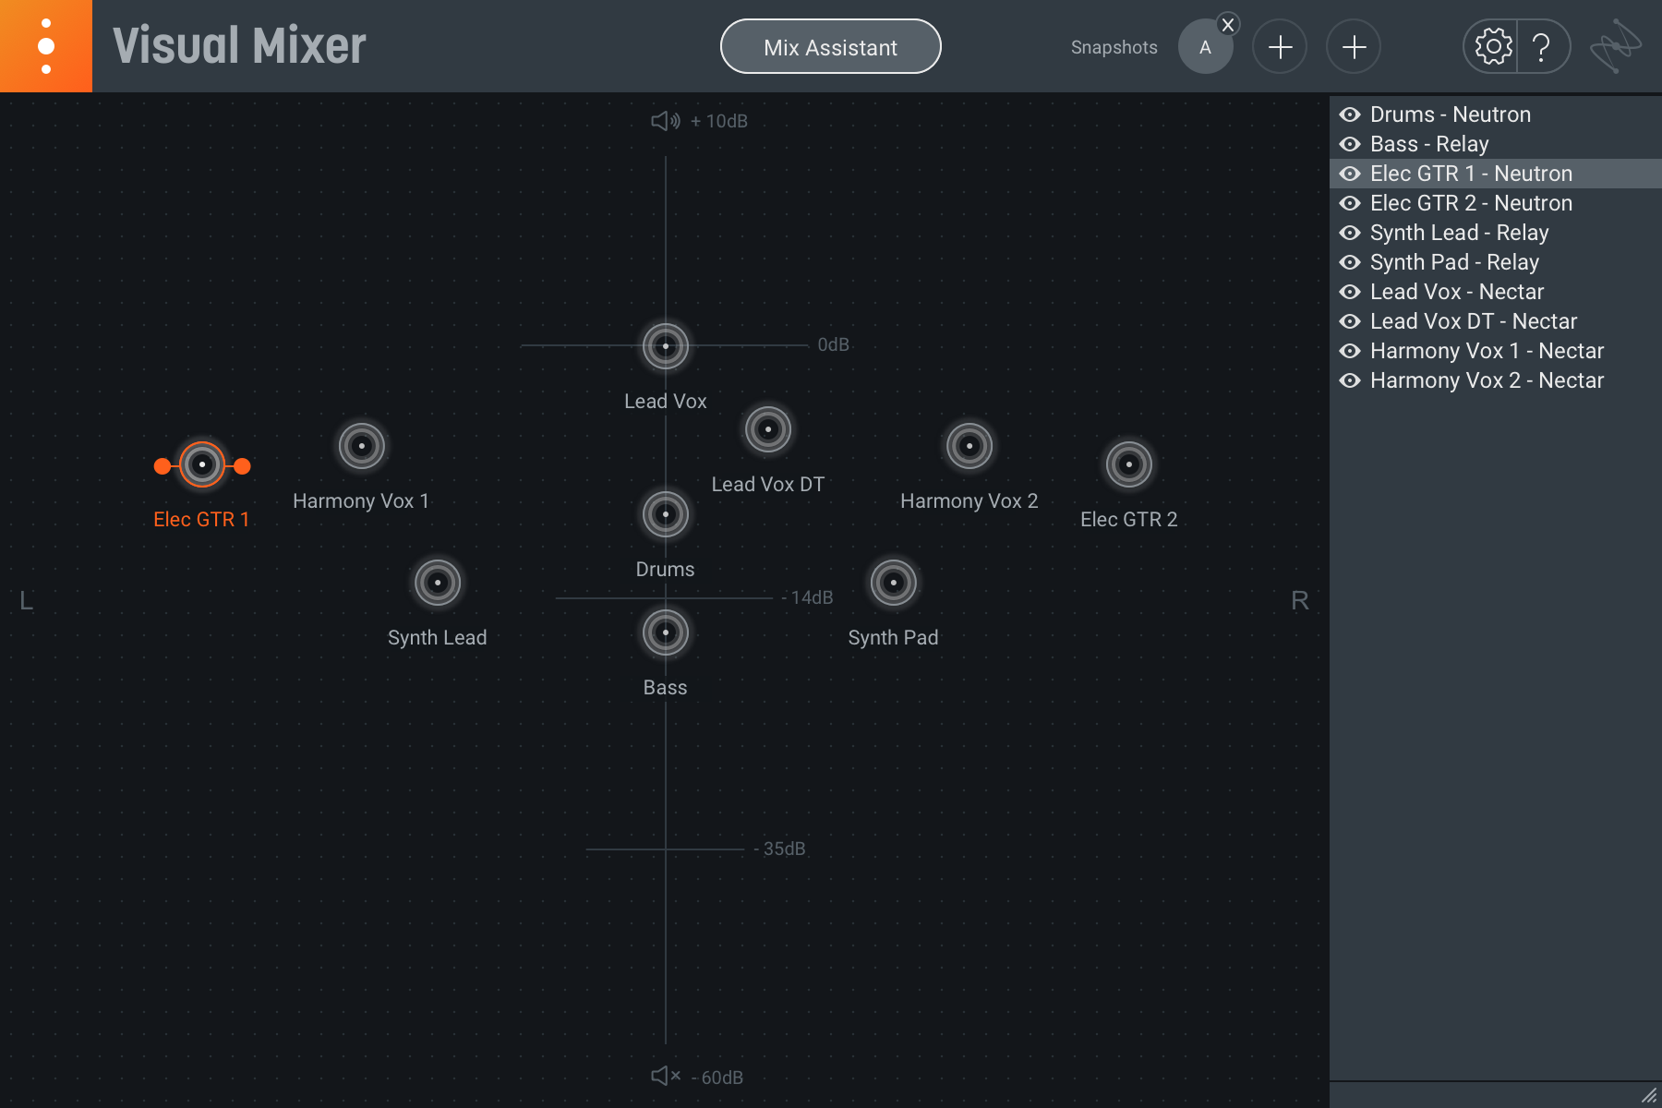The image size is (1662, 1108).
Task: Select the Drums puck in the mix field
Action: pos(666,515)
